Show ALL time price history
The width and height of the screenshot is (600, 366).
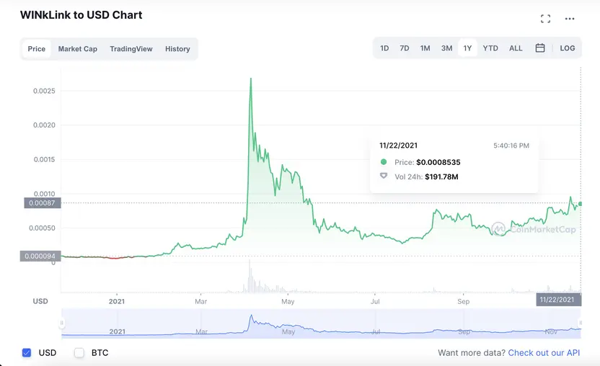click(x=516, y=48)
